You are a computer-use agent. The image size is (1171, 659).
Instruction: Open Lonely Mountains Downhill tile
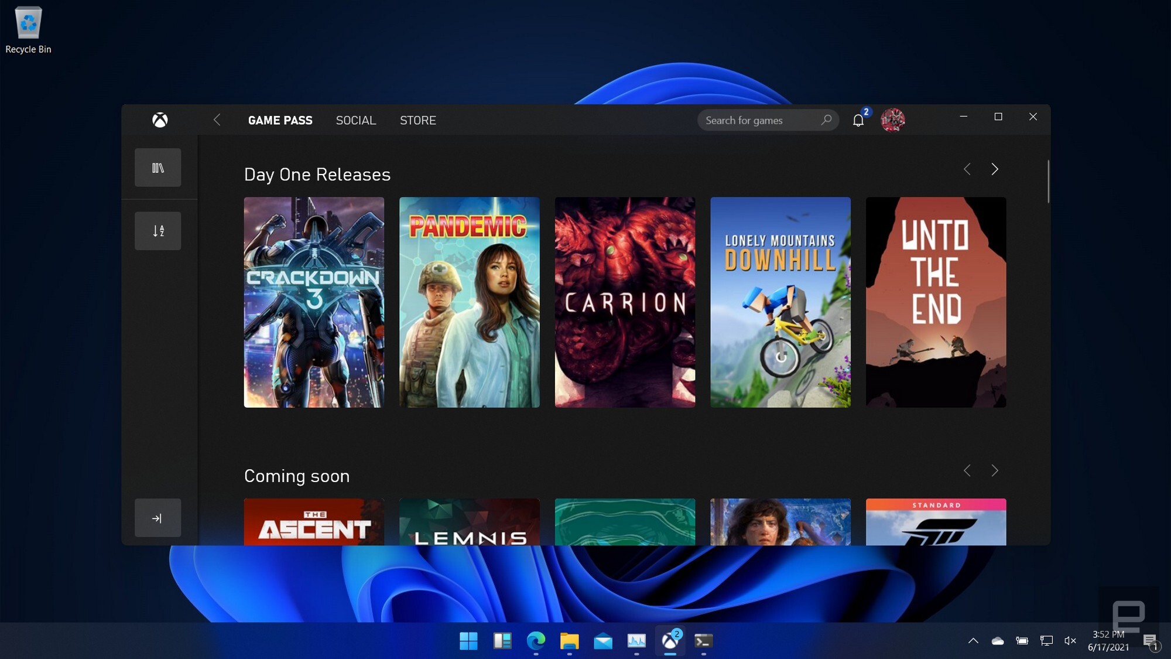point(780,302)
